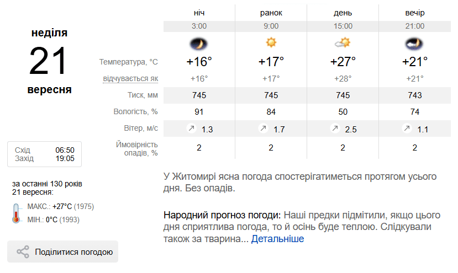458x273 pixels.
Task: Click the 3:00 wind direction arrow icon
Action: [191, 129]
